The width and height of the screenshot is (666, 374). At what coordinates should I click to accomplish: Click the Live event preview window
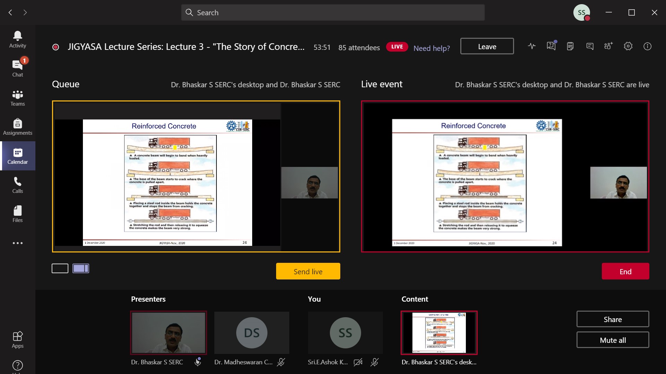point(505,176)
